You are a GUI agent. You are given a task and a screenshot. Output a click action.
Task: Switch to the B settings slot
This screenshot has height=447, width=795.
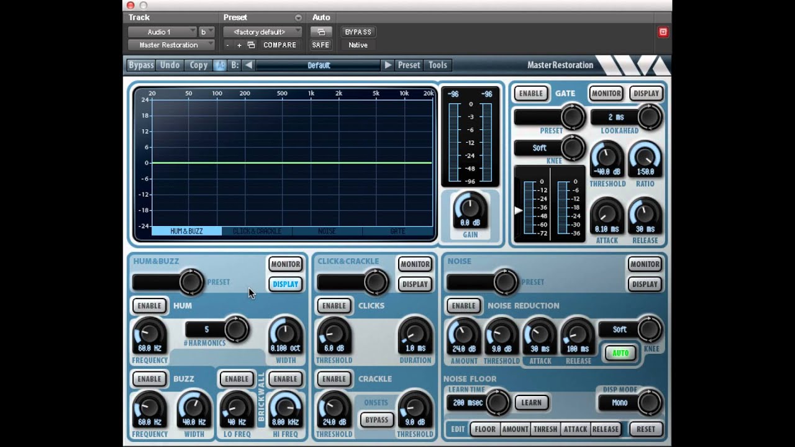coord(234,65)
